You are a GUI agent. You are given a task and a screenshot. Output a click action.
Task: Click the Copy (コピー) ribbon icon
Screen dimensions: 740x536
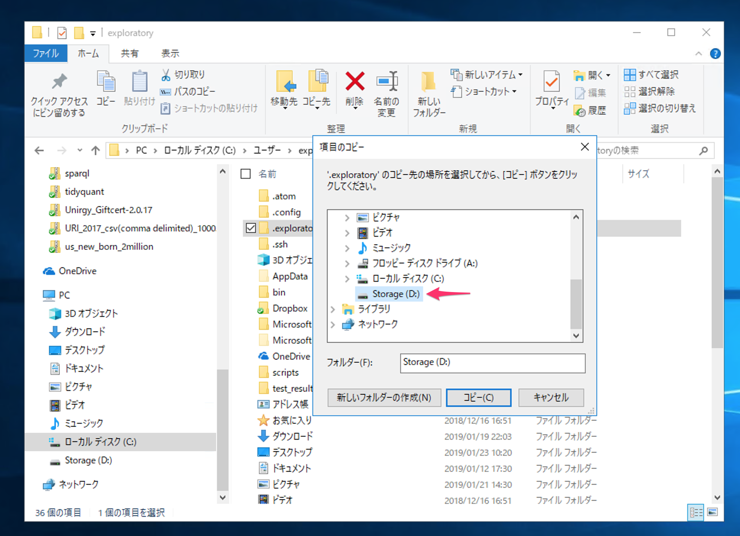pos(106,81)
